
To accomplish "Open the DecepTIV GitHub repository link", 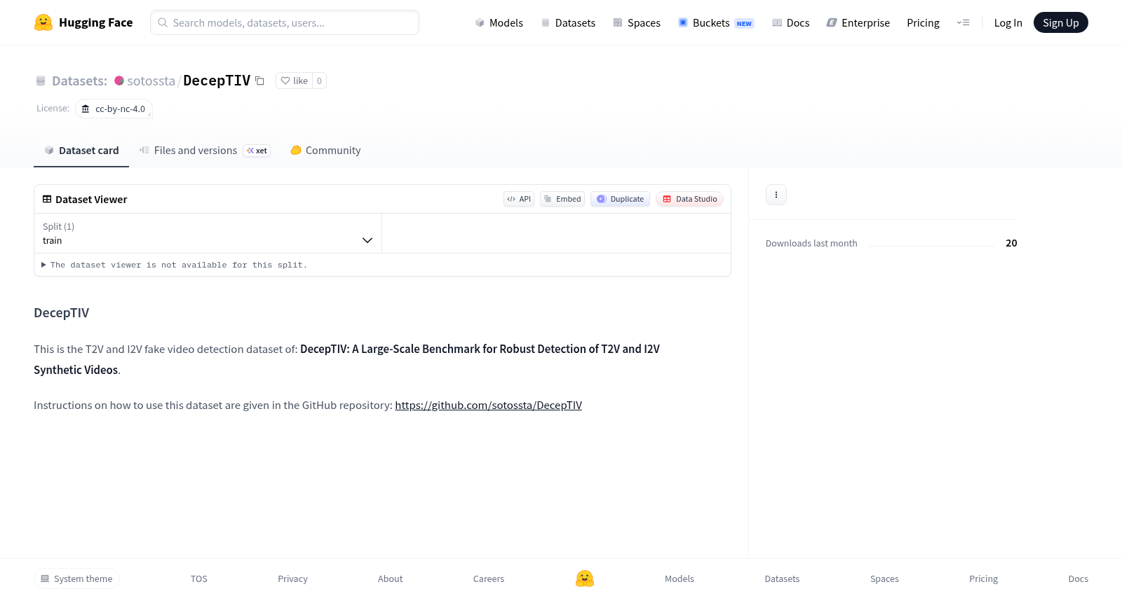I will coord(488,405).
